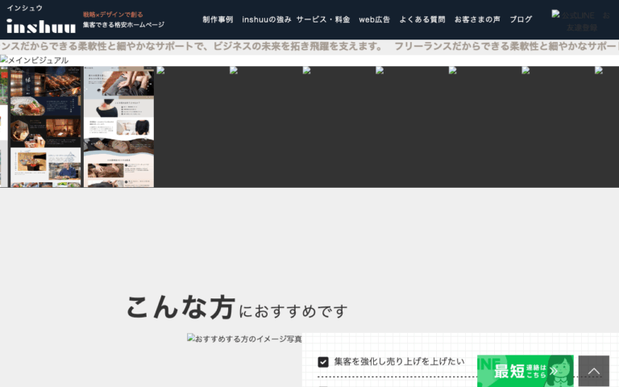Click the broken メインビジュアル image

pyautogui.click(x=35, y=60)
